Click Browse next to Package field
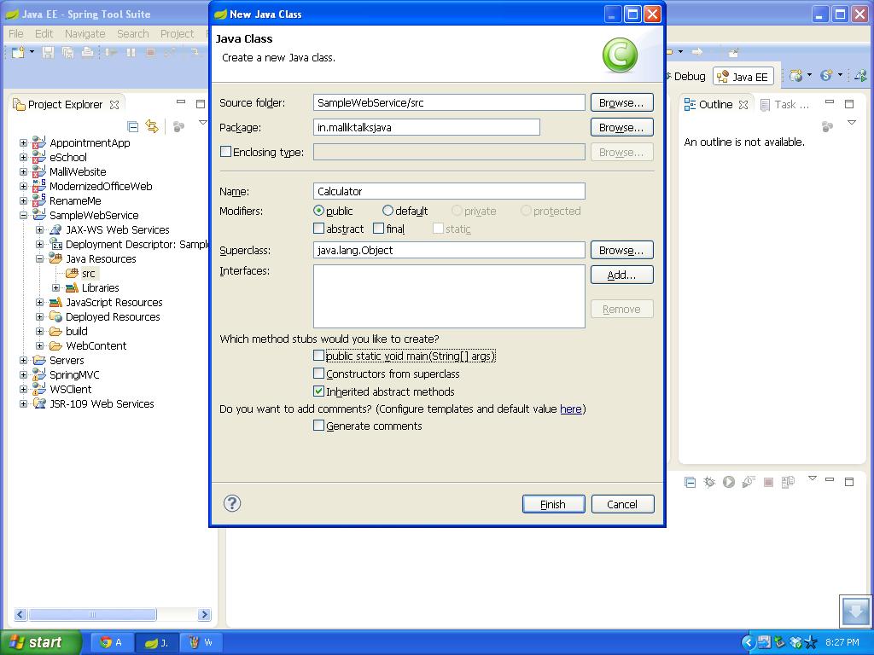 pos(621,127)
